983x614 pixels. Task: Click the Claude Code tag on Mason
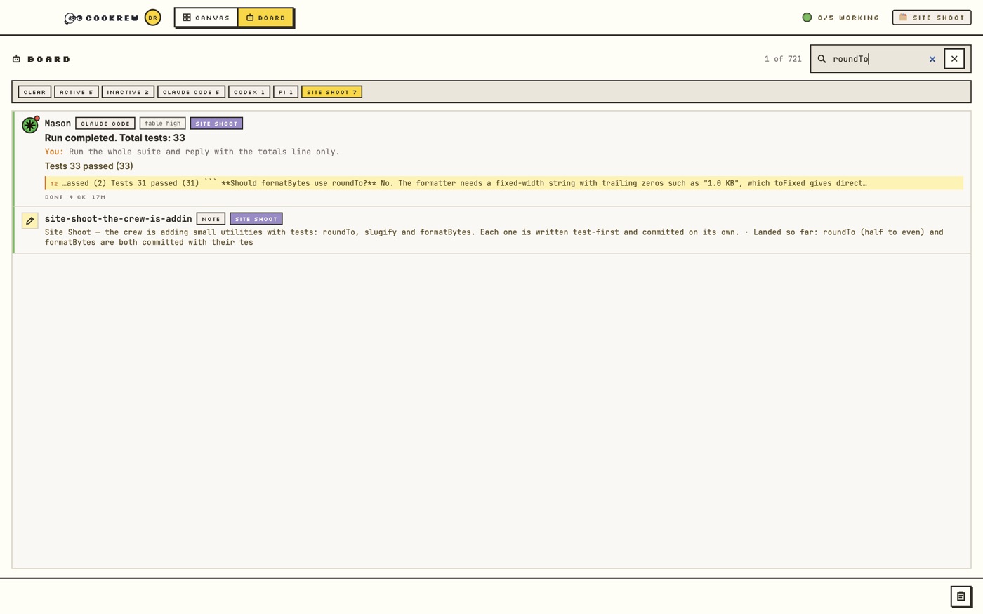click(105, 124)
